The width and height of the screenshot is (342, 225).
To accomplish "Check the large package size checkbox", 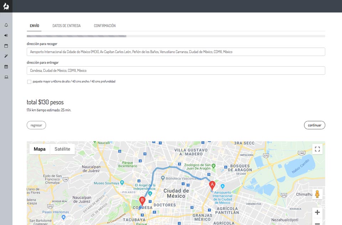I will (29, 82).
